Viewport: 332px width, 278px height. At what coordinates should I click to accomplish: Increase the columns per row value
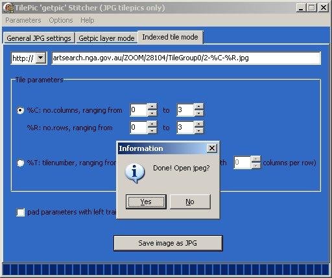[256, 159]
